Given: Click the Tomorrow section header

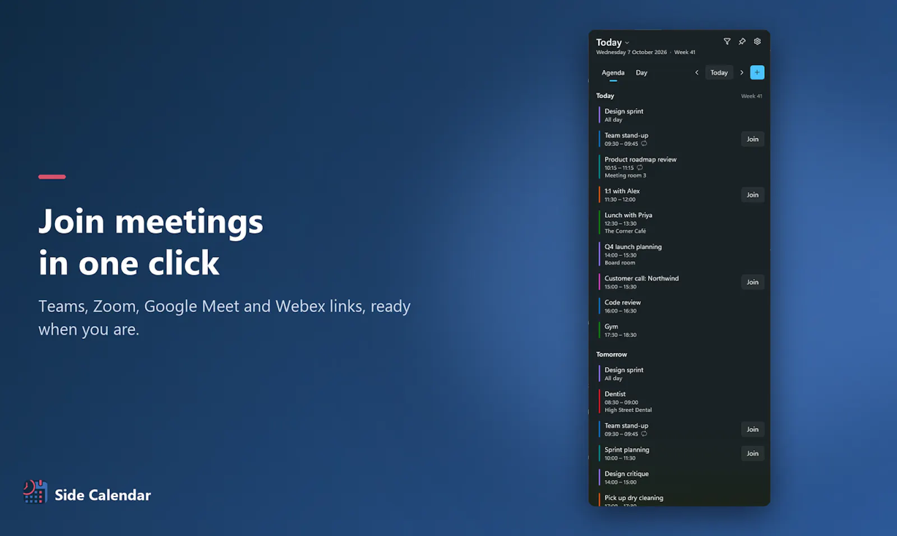Looking at the screenshot, I should (612, 355).
